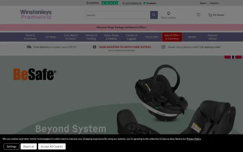Open Home Safety & Feeding menu
243x152 pixels.
(x=111, y=37)
